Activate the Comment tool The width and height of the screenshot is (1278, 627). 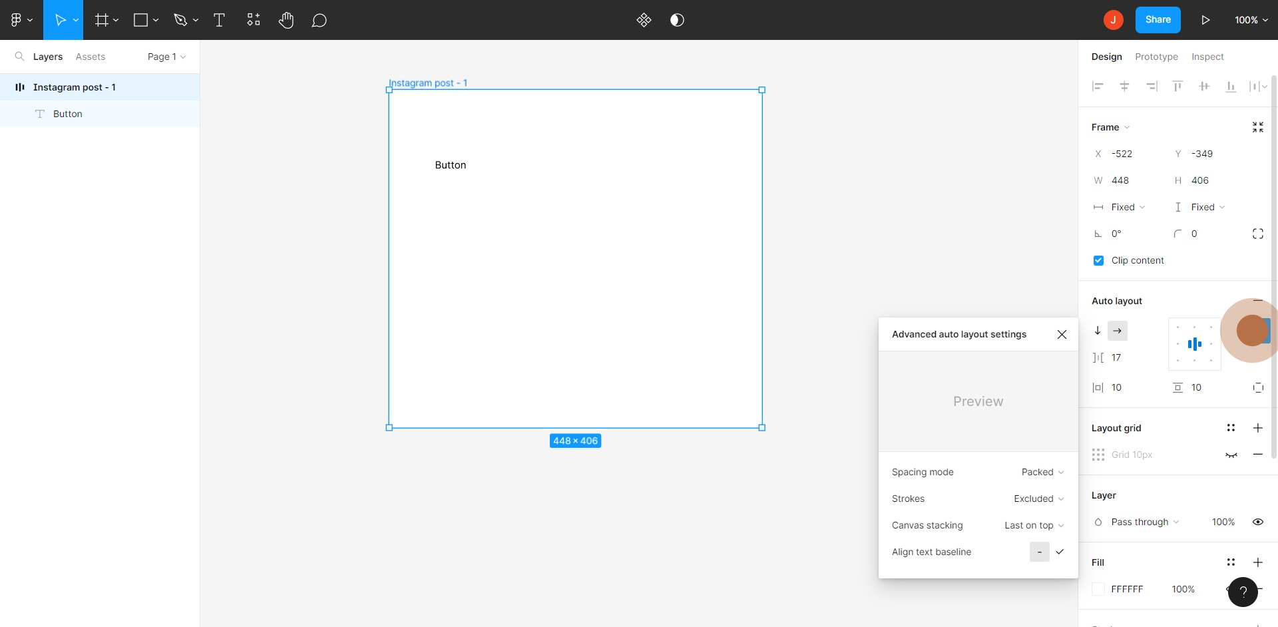[x=319, y=20]
